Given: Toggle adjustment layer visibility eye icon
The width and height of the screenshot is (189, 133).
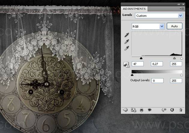Looking at the screenshot, I should (x=149, y=110).
